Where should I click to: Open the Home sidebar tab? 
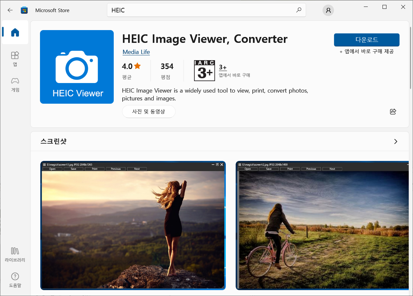15,32
